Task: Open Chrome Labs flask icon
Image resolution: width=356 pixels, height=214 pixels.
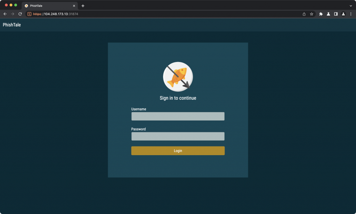Action: 328,14
